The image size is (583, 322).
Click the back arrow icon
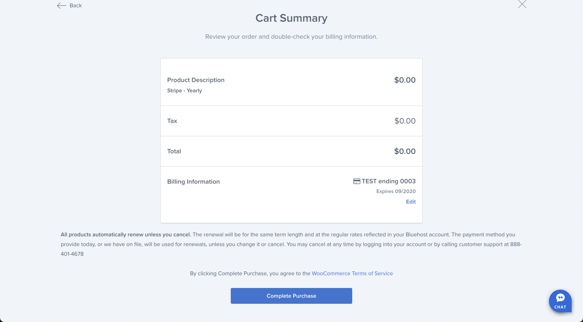pos(62,6)
